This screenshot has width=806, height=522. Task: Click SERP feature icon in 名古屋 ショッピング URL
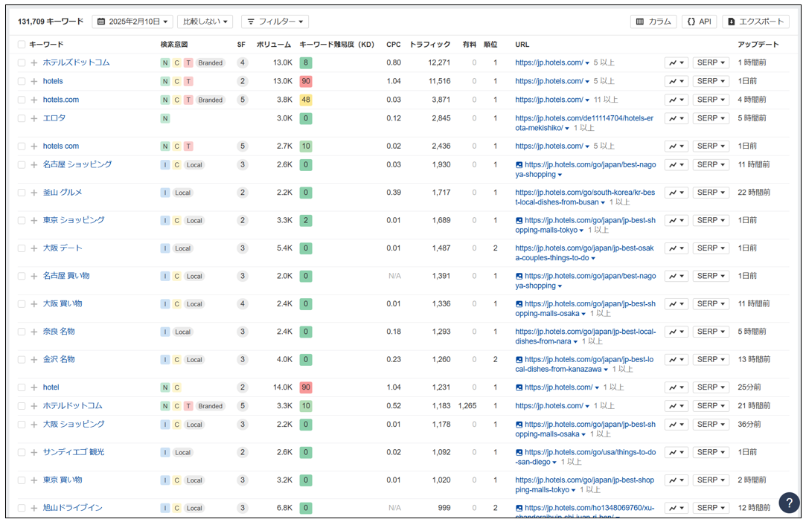(519, 165)
